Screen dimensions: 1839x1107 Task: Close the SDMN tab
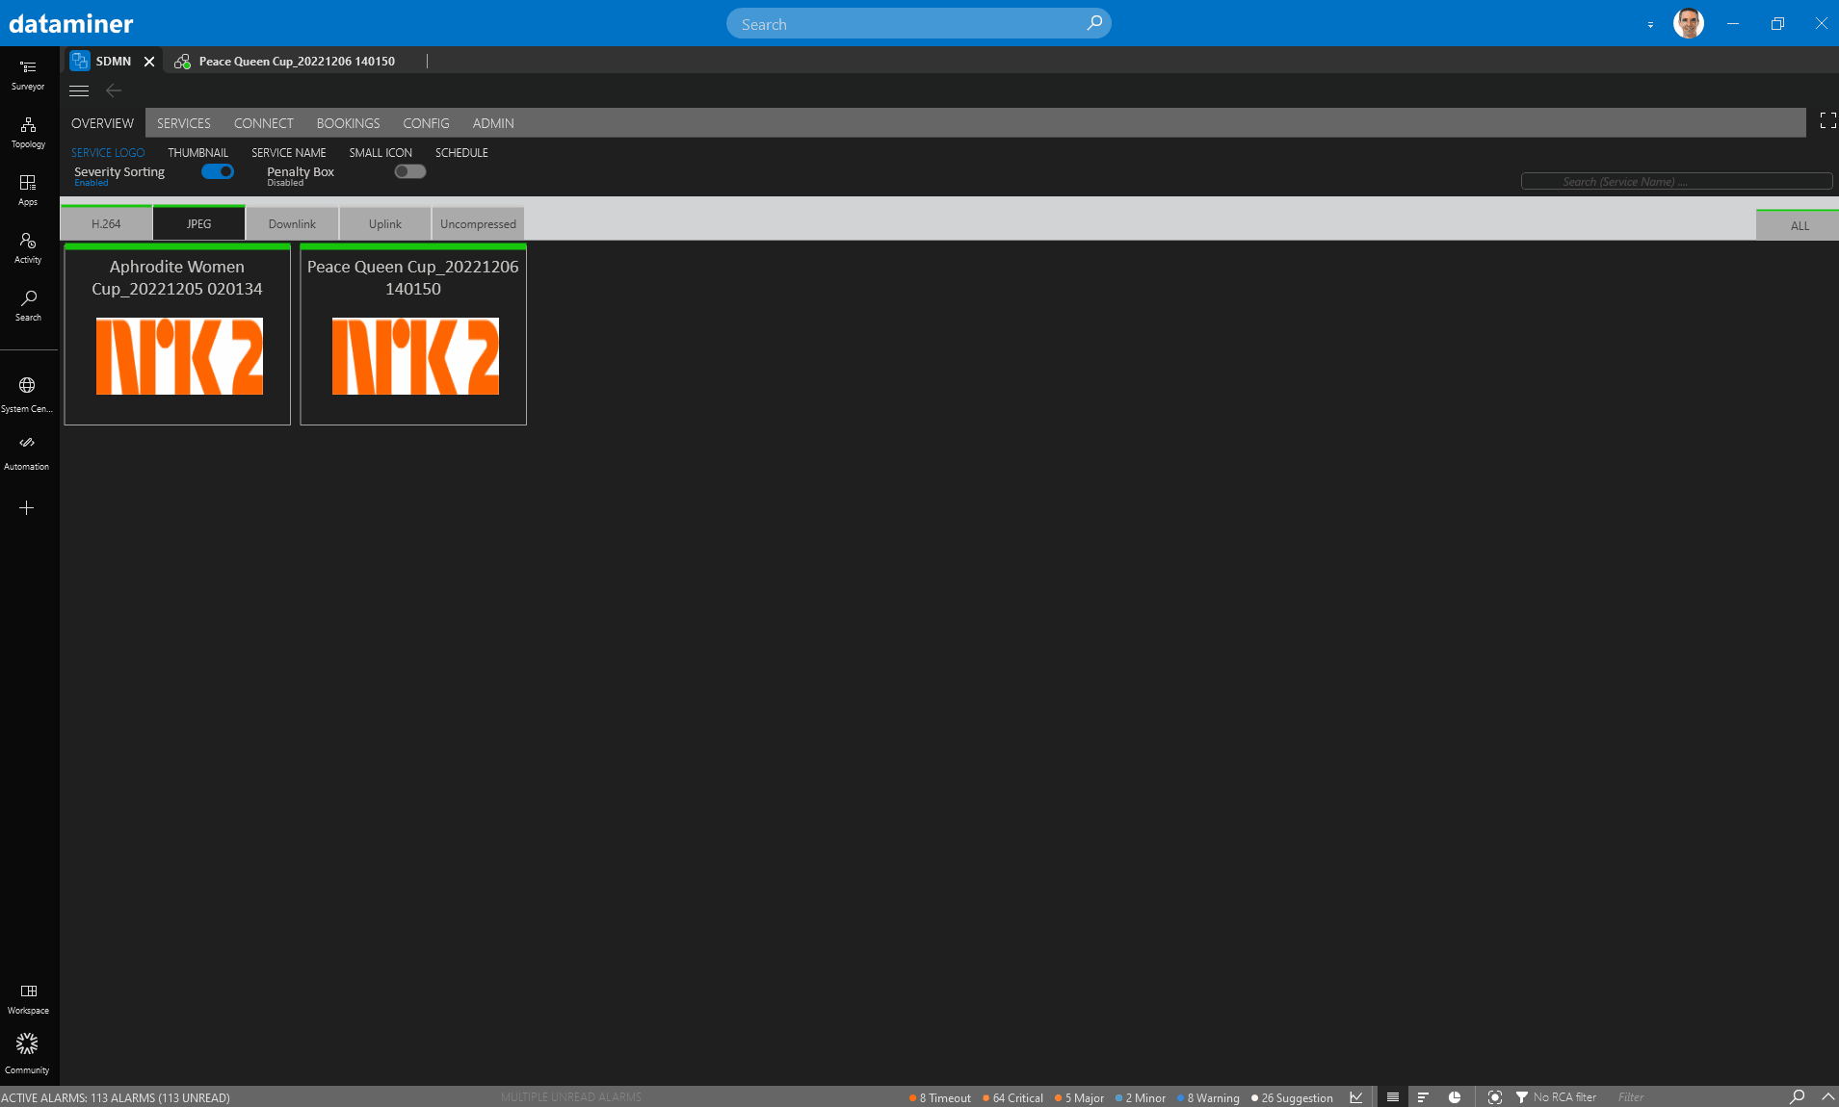(149, 61)
